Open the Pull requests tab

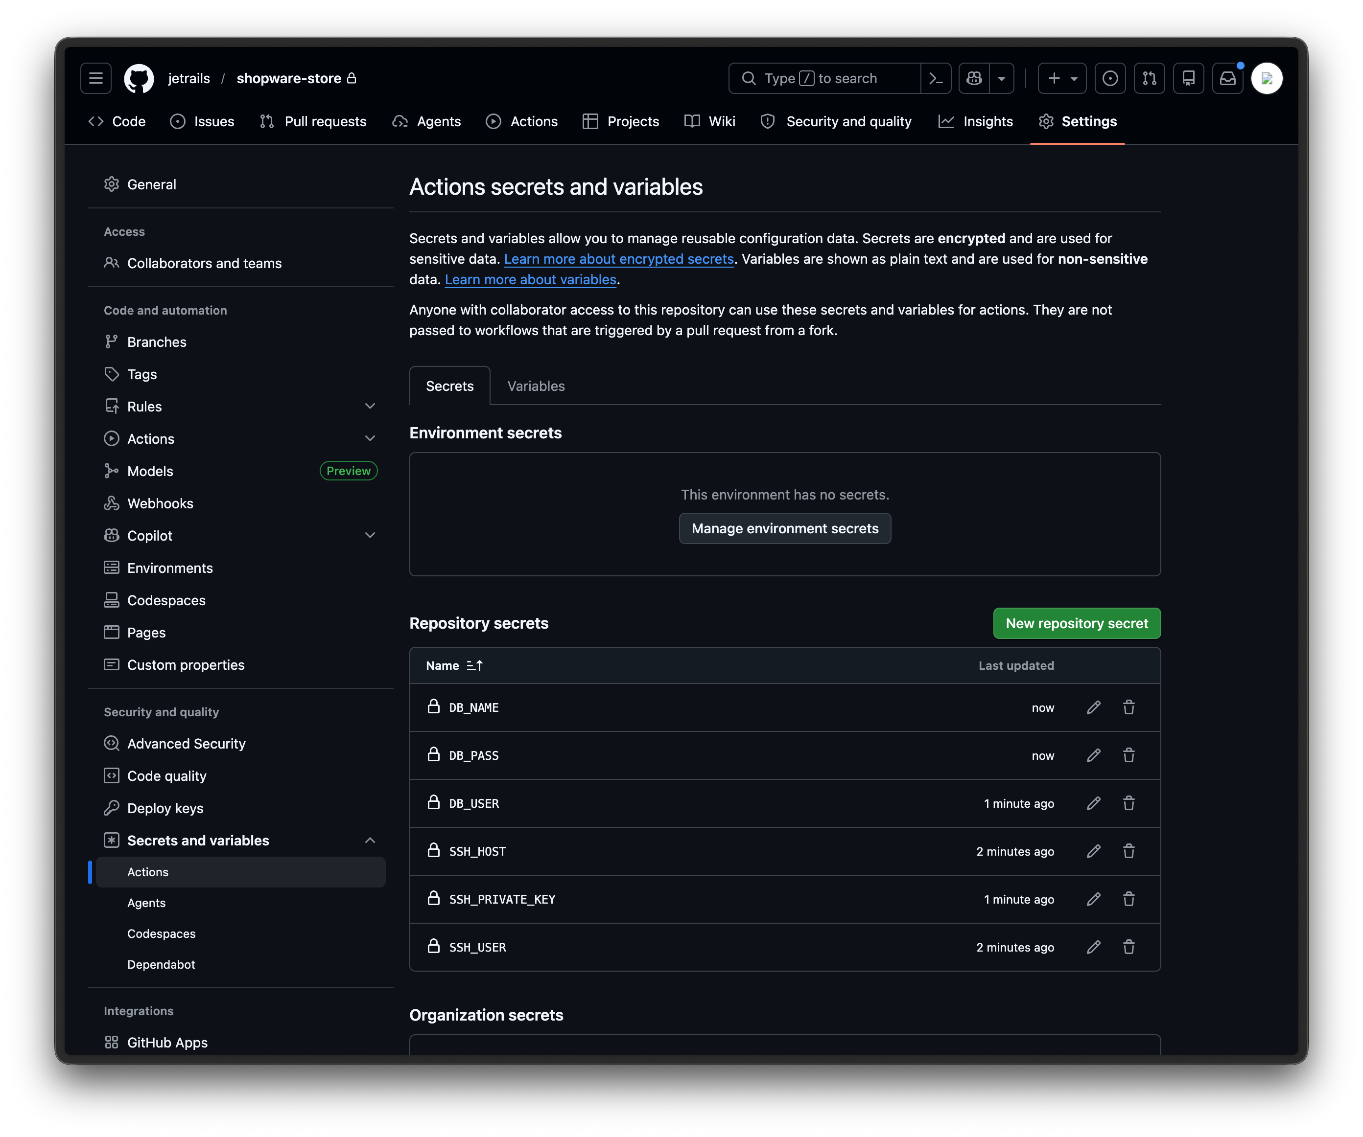click(x=313, y=121)
